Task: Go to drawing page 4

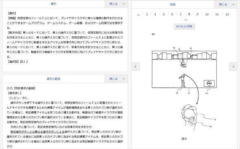Action: click(x=155, y=14)
